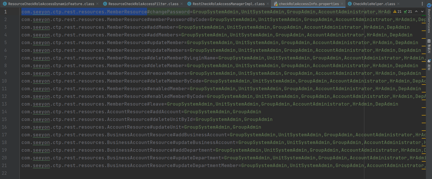
Task: Jump to next highlighted error arrow
Action: tap(422, 12)
